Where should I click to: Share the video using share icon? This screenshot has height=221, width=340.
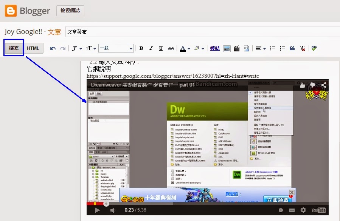[323, 85]
